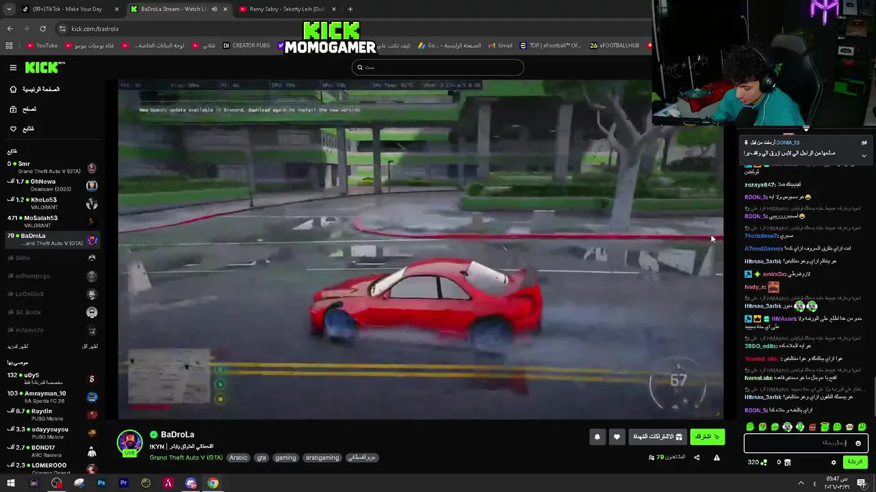Select the Arabic language tag
This screenshot has width=876, height=492.
[x=238, y=458]
